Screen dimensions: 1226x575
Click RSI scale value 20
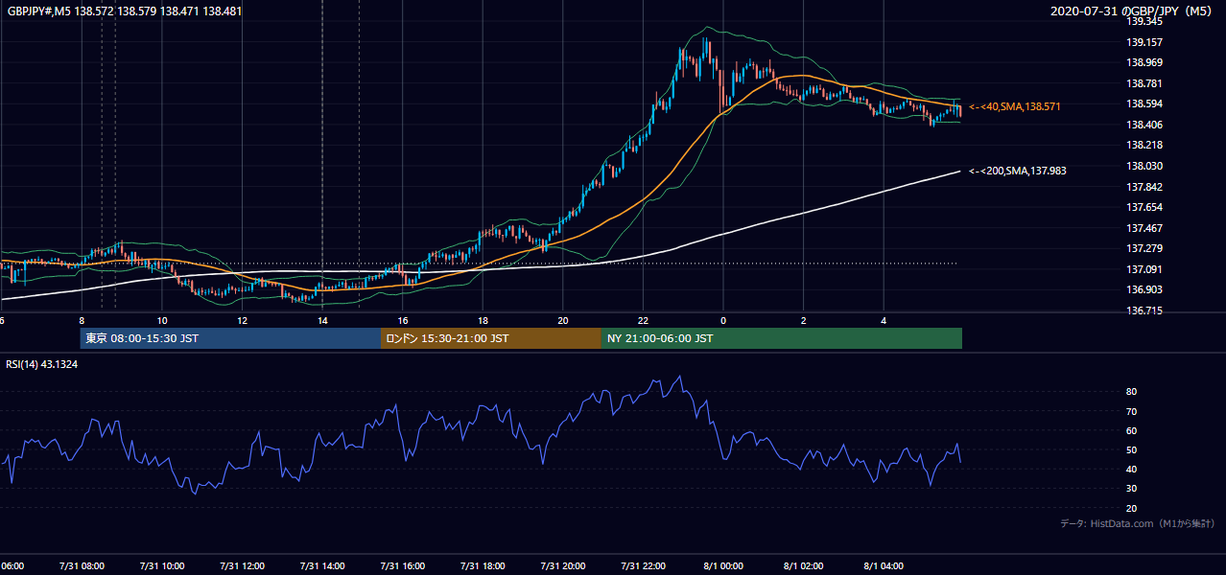click(x=1131, y=508)
